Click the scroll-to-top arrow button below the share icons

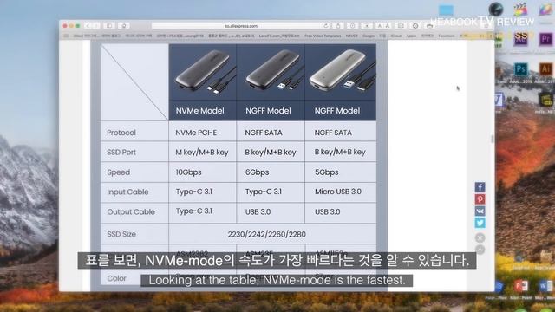pos(480,250)
